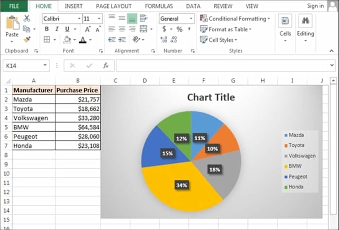Select the Format Painter brush
Image resolution: width=339 pixels, height=230 pixels.
tap(27, 39)
